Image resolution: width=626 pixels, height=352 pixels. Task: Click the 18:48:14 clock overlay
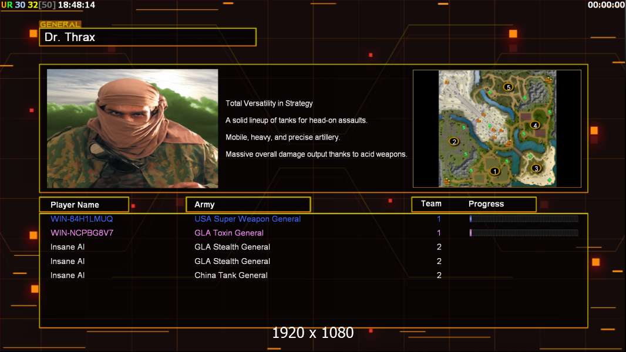pos(76,5)
